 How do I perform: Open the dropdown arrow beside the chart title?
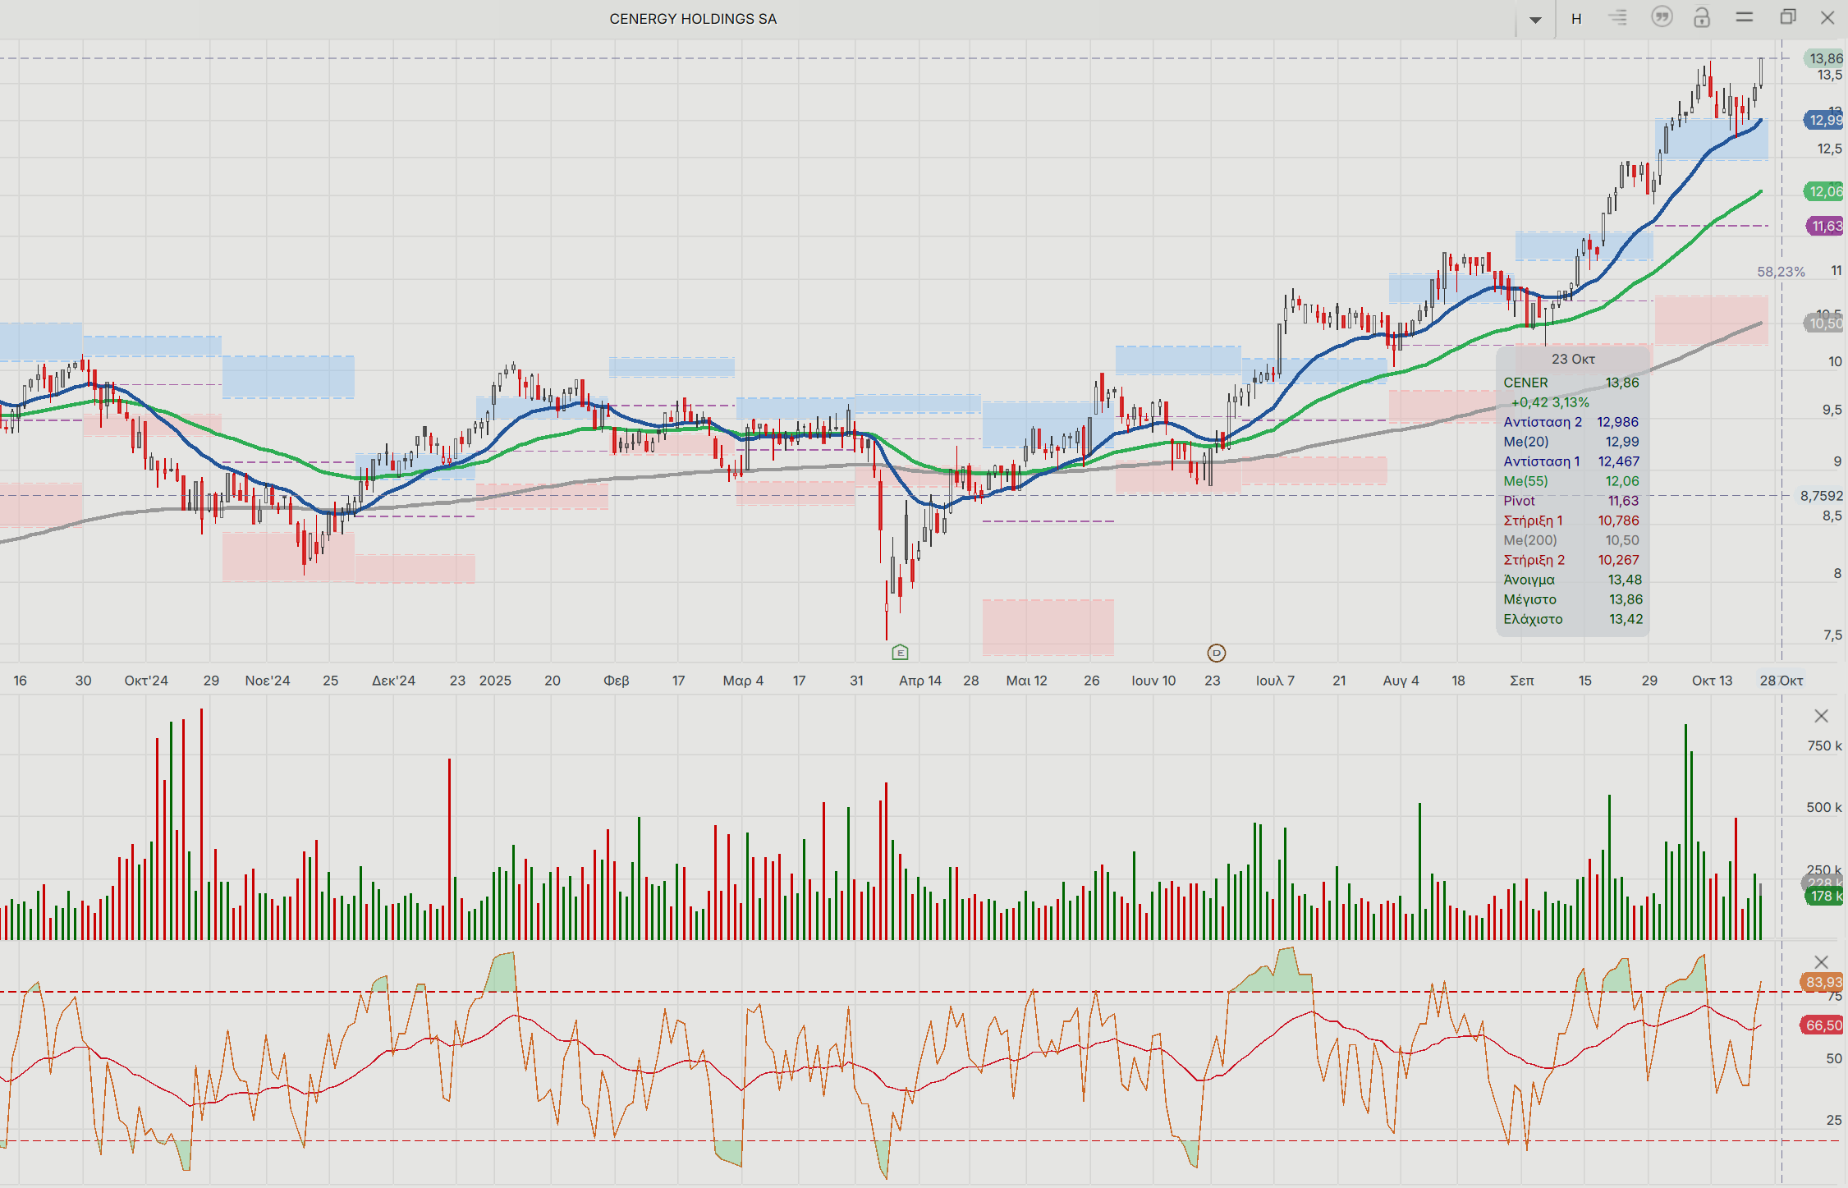[1534, 20]
